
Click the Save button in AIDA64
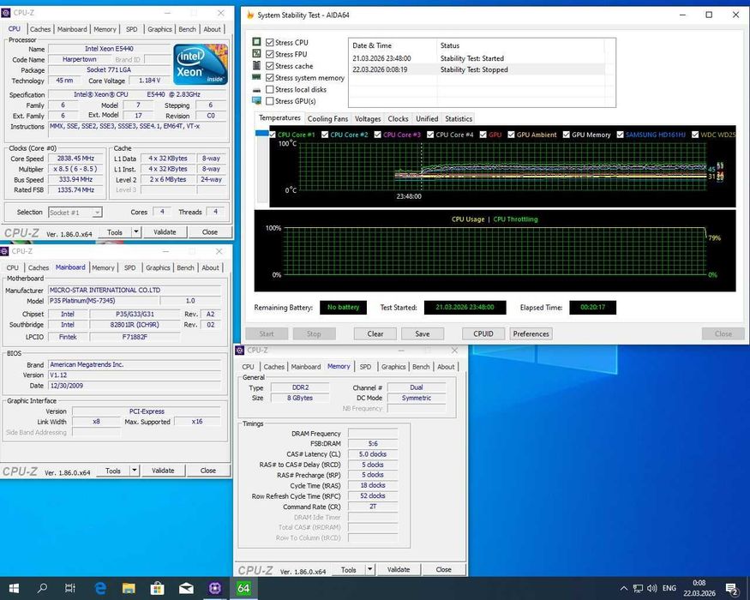click(x=423, y=334)
